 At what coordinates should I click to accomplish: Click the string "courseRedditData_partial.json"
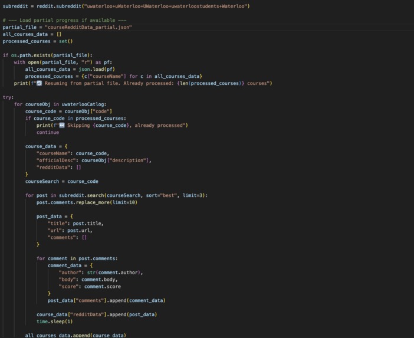tap(88, 27)
